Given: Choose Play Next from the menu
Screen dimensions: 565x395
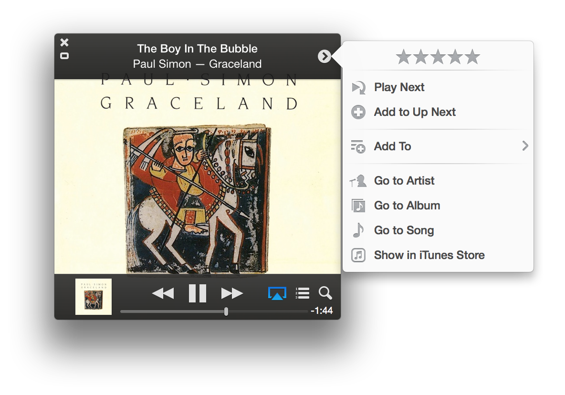Looking at the screenshot, I should pyautogui.click(x=399, y=87).
